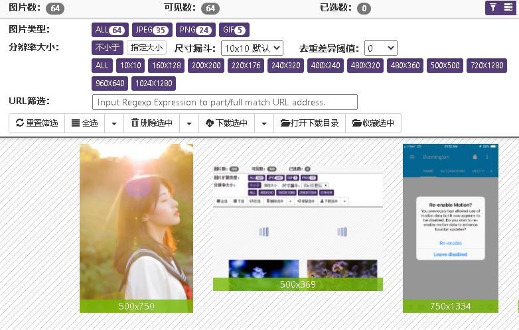
Task: Click the 重置筛选 reset filter button
Action: click(x=37, y=123)
